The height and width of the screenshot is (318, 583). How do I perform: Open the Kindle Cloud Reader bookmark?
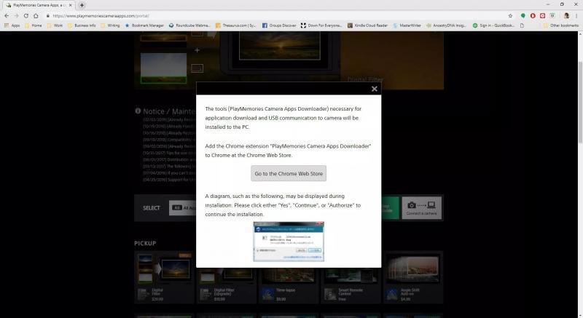tap(368, 25)
